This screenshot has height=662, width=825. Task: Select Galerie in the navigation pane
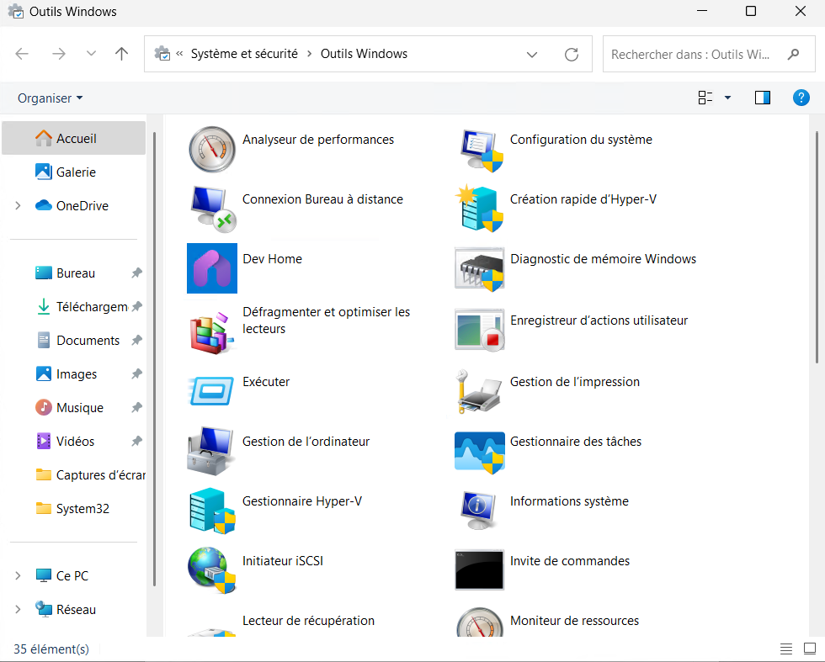point(74,172)
